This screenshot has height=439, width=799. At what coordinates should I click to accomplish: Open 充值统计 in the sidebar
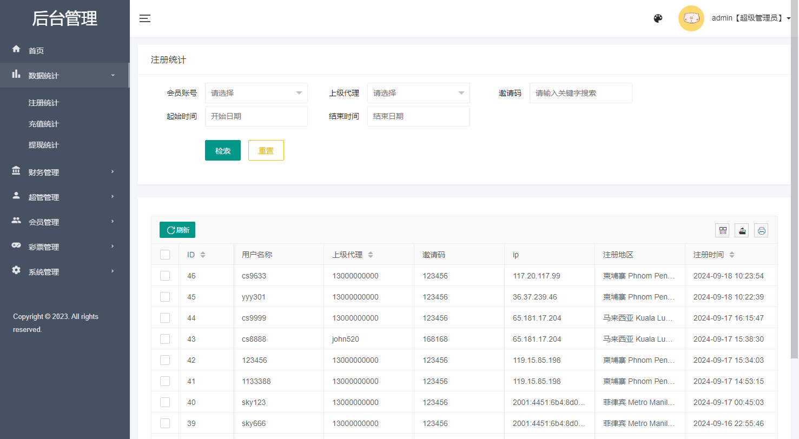tap(44, 124)
